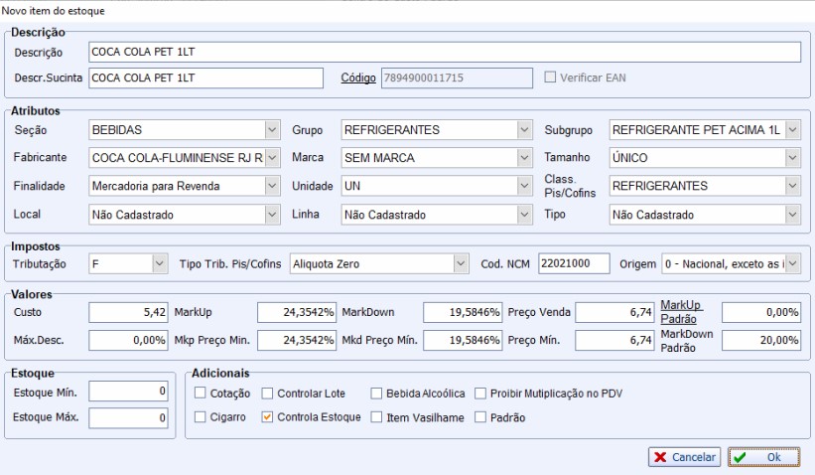Select the Custo value field
Image resolution: width=815 pixels, height=475 pixels.
128,312
